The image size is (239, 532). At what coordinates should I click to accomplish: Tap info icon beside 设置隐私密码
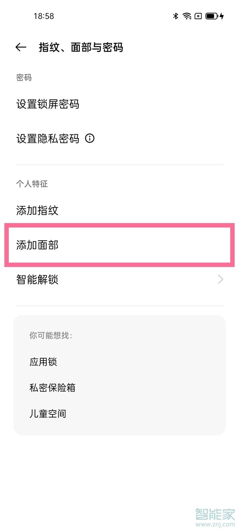(90, 138)
